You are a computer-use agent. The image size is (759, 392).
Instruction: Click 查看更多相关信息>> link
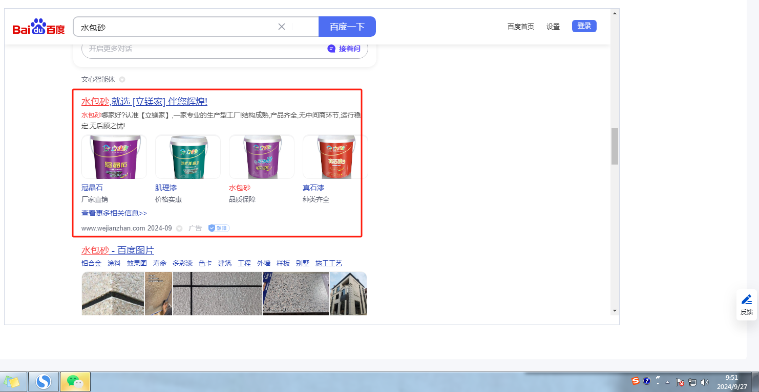click(x=114, y=213)
